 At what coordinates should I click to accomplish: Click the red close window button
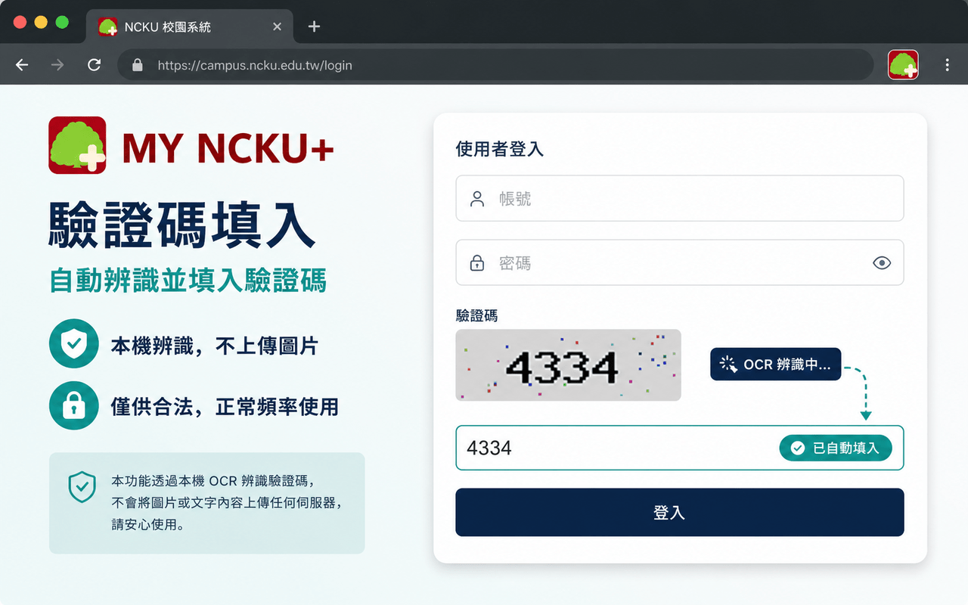[x=20, y=23]
